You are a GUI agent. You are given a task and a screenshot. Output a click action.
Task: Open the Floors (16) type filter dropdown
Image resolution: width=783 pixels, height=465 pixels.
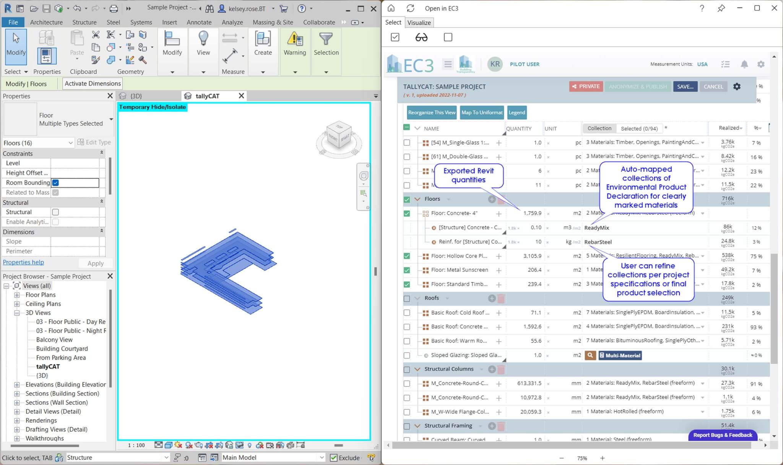(x=70, y=143)
